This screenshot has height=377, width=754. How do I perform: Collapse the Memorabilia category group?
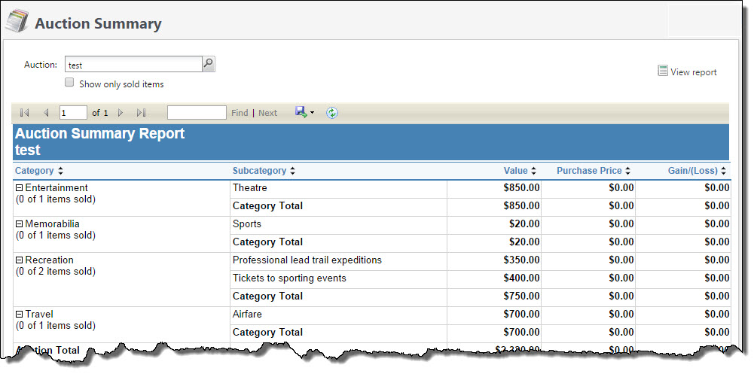click(x=20, y=224)
